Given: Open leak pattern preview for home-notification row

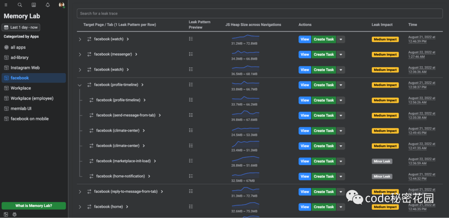Looking at the screenshot, I should tap(191, 176).
